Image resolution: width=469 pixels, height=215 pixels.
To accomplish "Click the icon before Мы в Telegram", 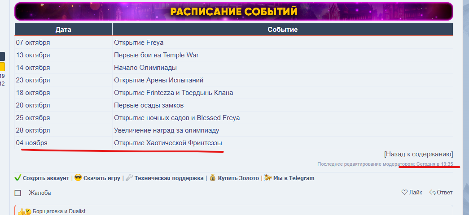I will [x=268, y=178].
